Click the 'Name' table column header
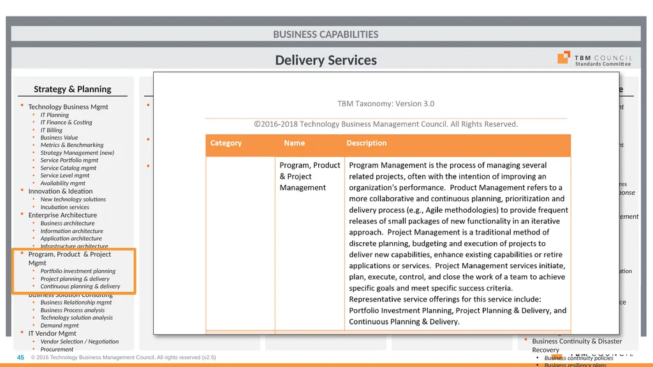Image resolution: width=653 pixels, height=367 pixels. click(x=295, y=143)
